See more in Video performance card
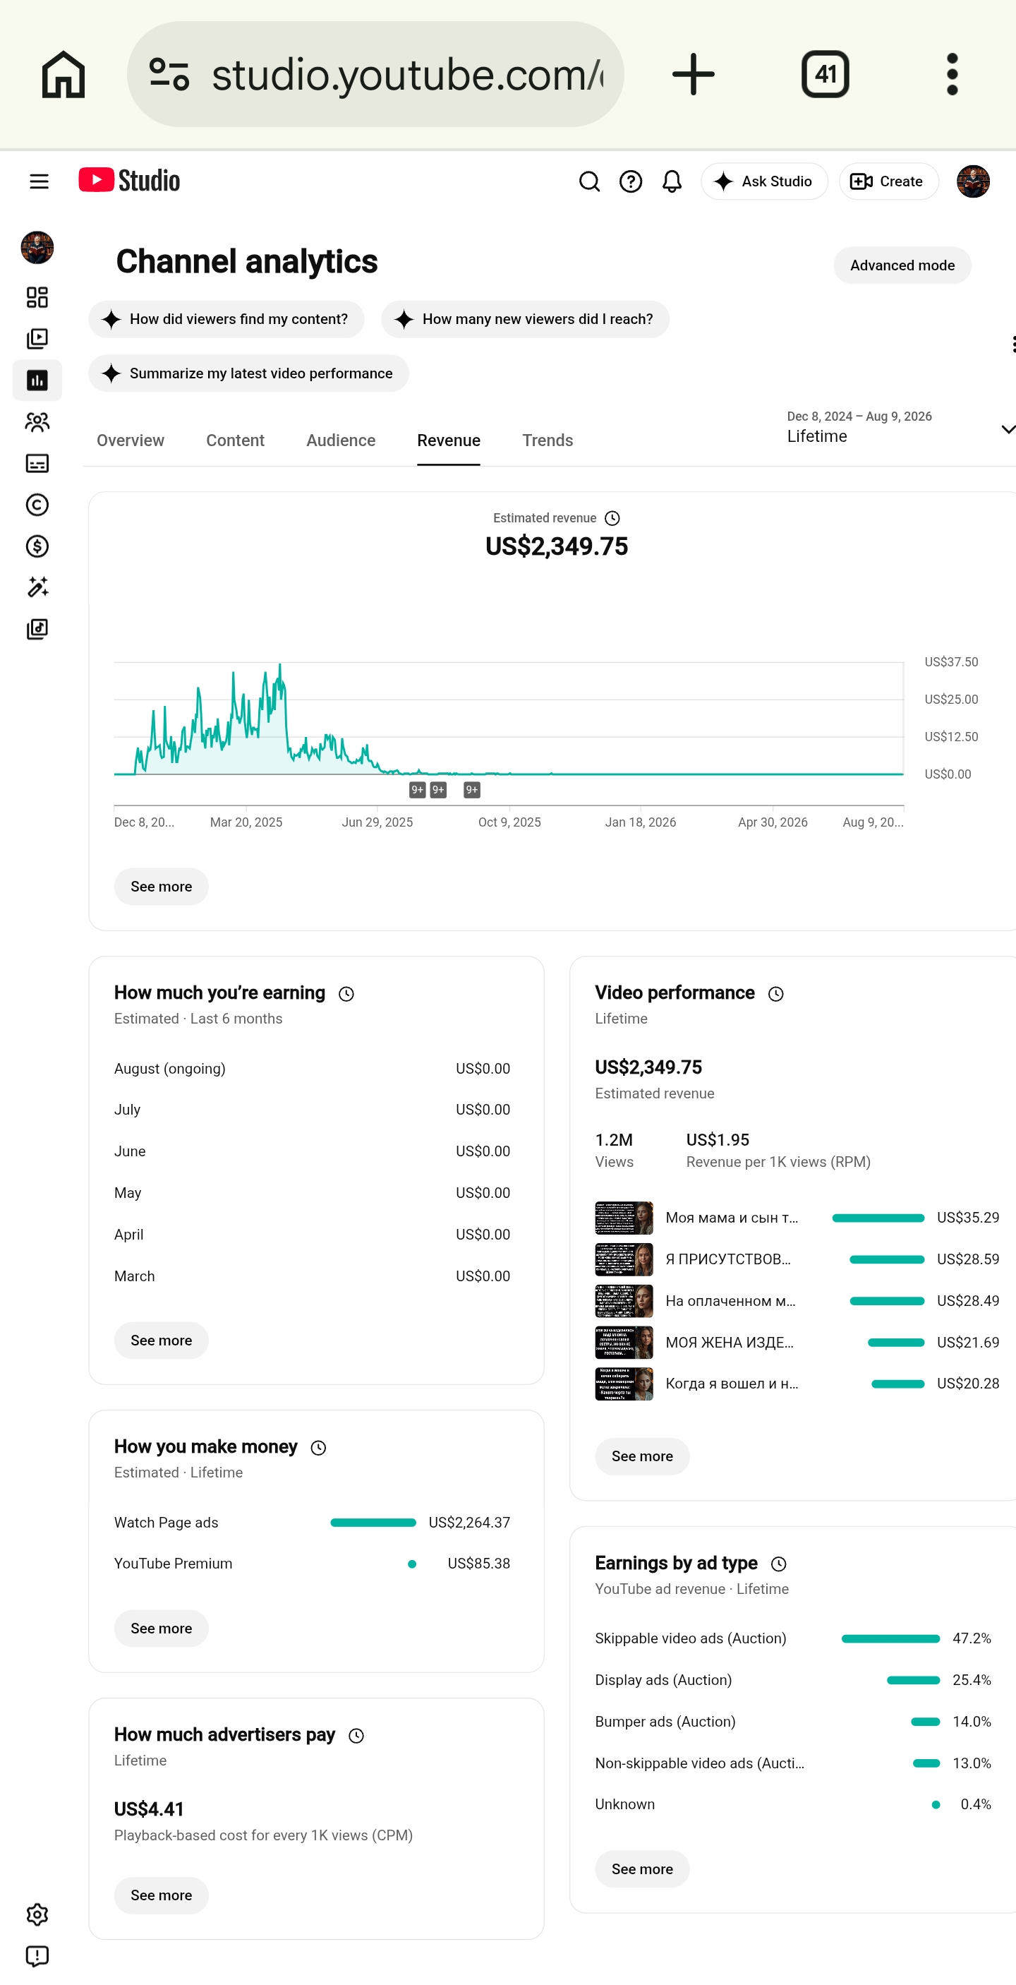The height and width of the screenshot is (1985, 1016). [641, 1456]
